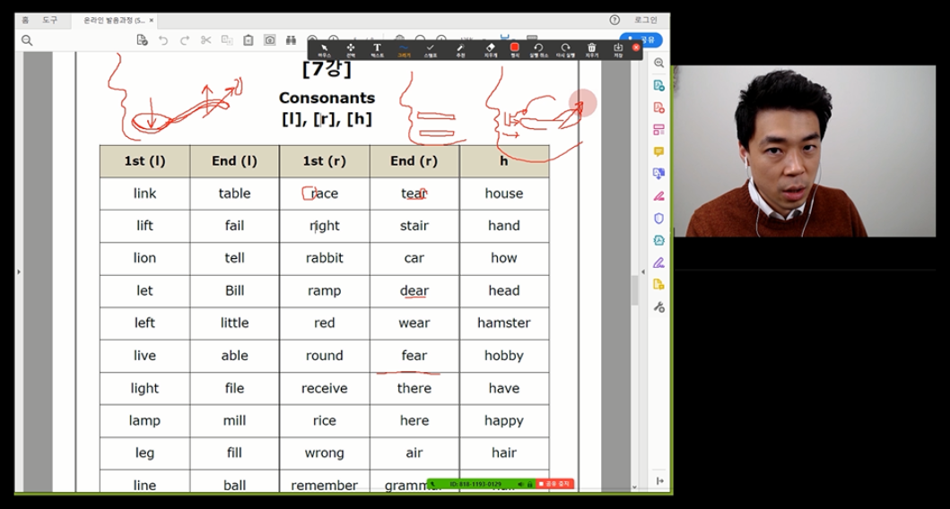Open the yellow Comment tool

click(659, 151)
